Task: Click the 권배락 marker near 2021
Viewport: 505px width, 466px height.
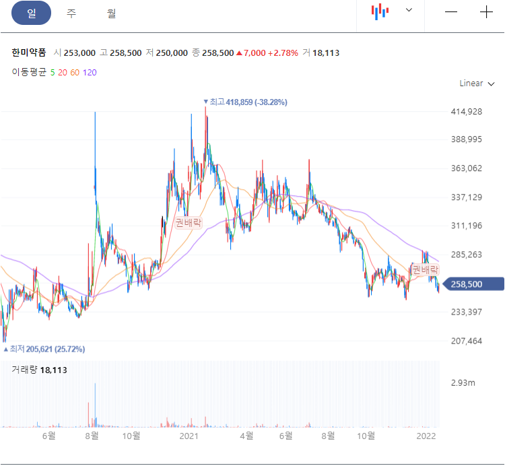Action: tap(189, 222)
